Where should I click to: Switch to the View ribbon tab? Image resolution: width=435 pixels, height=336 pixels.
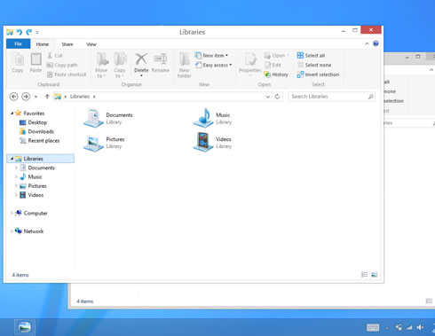coord(91,44)
